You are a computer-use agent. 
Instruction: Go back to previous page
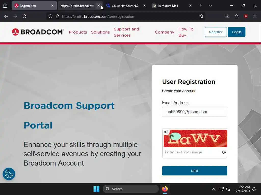6,16
